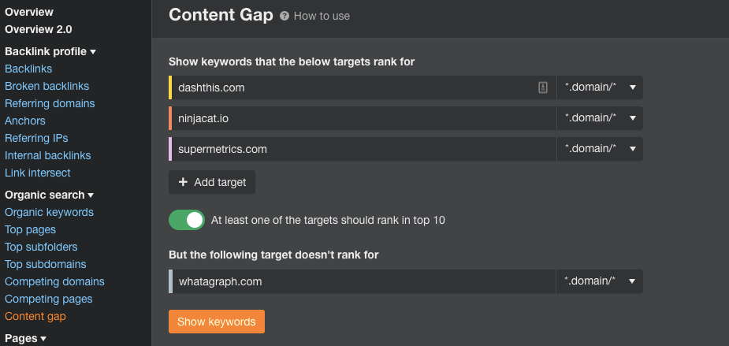729x346 pixels.
Task: Open mode dropdown for supermetrics.com
Action: 600,149
